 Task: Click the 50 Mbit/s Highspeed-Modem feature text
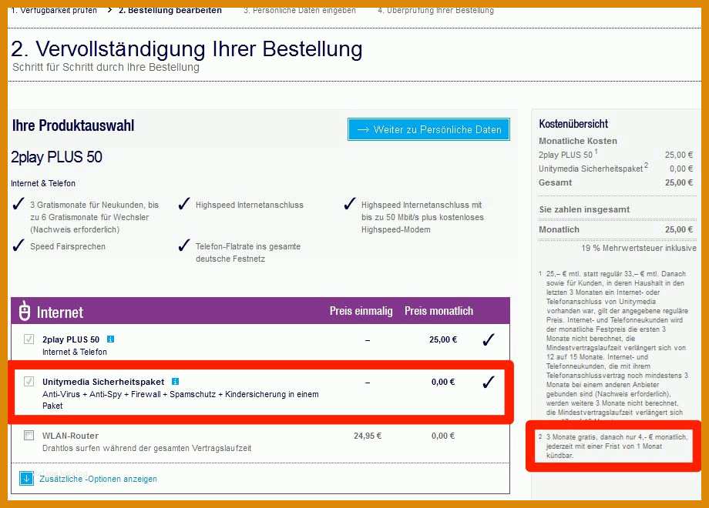422,217
